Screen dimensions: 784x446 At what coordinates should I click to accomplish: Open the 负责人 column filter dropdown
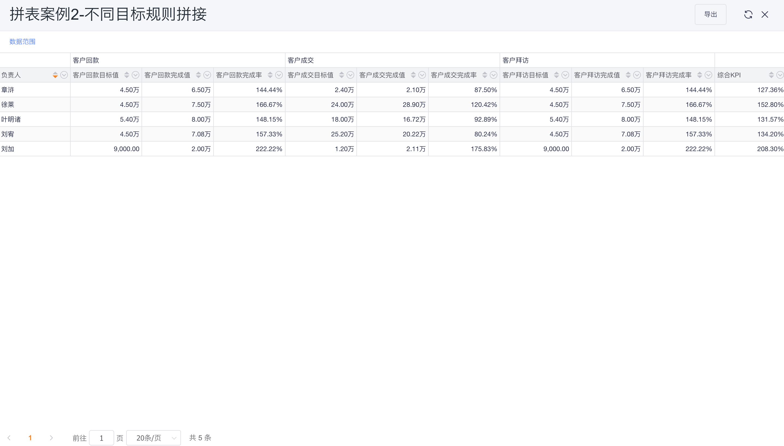[64, 75]
